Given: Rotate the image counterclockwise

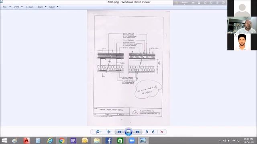Looking at the screenshot, I should click(147, 132).
